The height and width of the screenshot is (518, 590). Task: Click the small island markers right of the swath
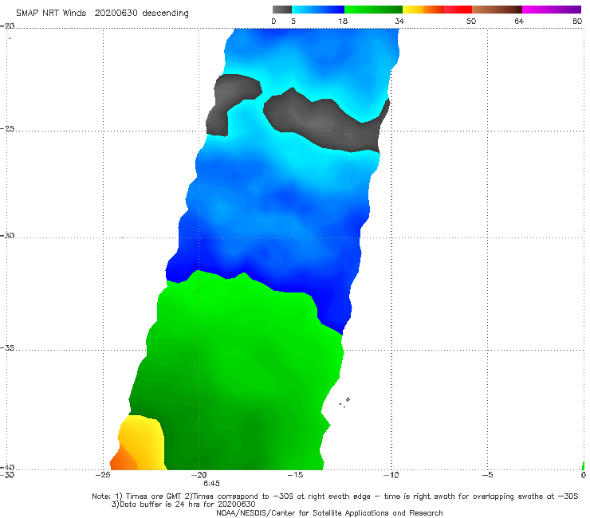click(x=344, y=402)
